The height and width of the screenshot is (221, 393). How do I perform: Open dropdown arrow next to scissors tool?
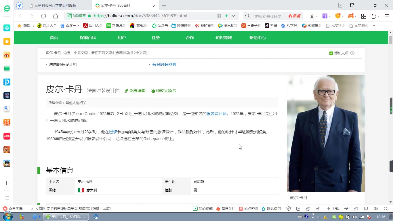[x=317, y=16]
